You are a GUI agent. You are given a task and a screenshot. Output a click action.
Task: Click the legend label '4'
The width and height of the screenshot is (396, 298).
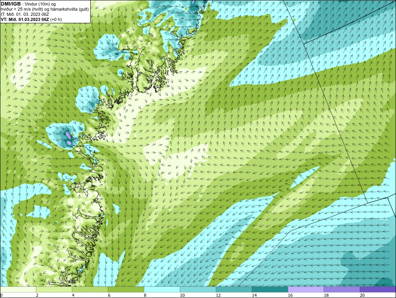tap(73, 295)
